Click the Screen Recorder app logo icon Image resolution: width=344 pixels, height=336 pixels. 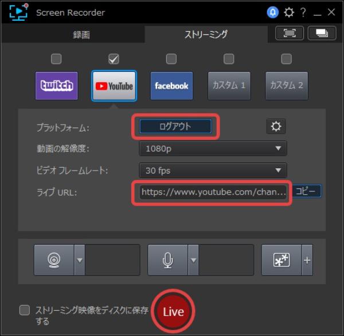tap(19, 12)
